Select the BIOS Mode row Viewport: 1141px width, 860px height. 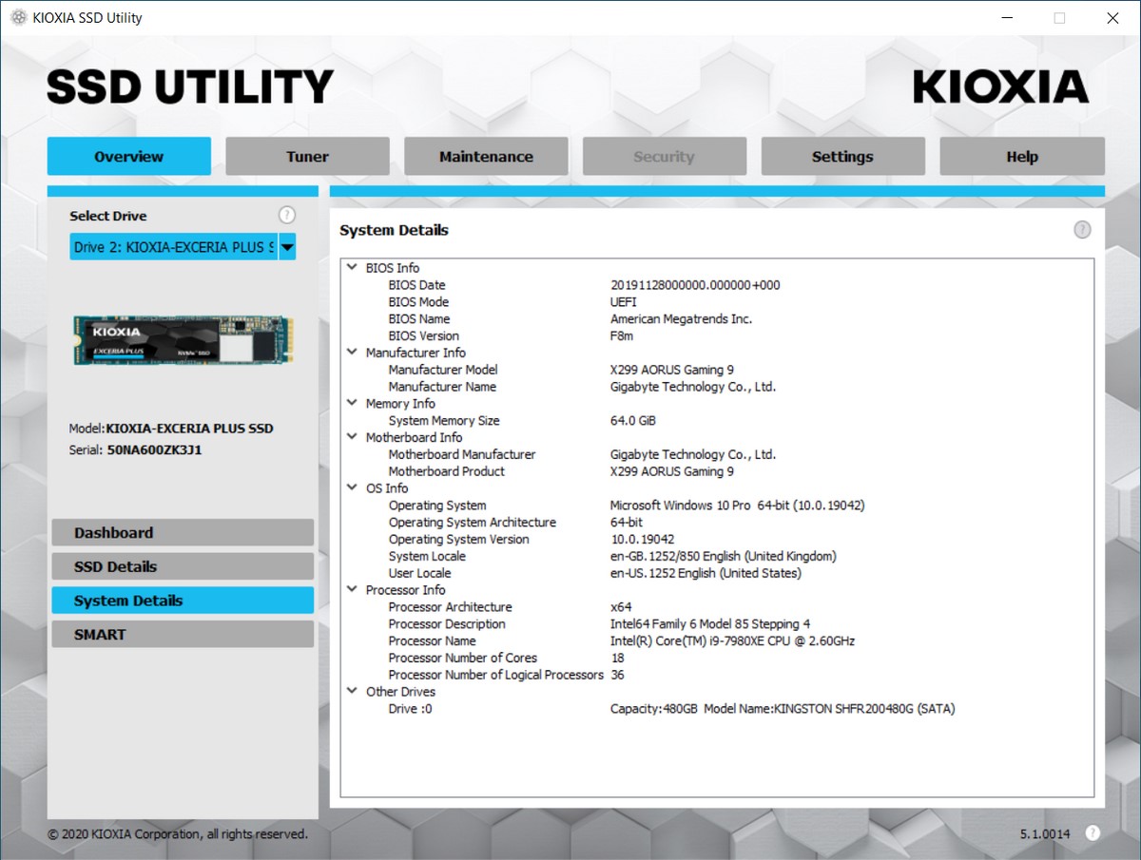tap(717, 302)
